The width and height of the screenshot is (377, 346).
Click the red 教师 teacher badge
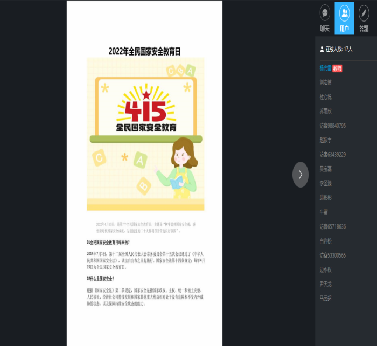point(338,68)
